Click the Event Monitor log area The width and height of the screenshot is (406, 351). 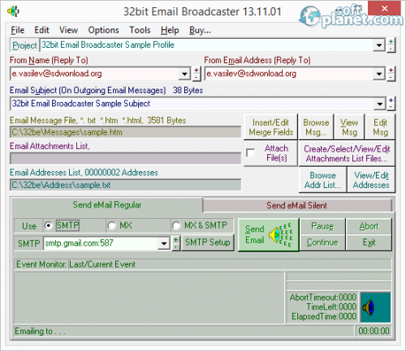(x=149, y=297)
